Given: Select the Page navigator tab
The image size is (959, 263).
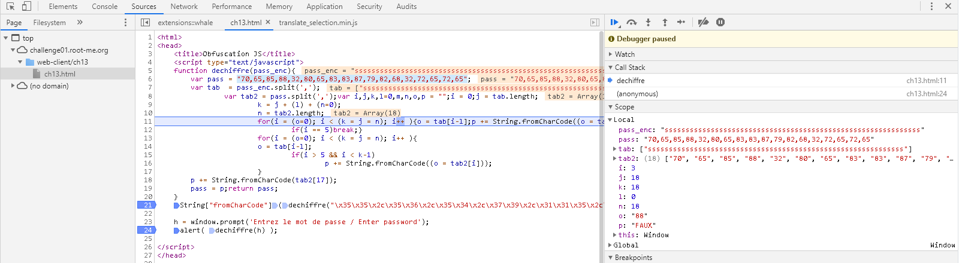Looking at the screenshot, I should tap(14, 23).
